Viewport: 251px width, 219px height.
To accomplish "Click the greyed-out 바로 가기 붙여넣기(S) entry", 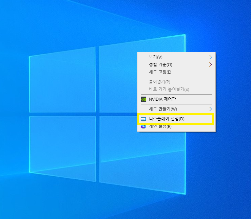I will (176, 89).
